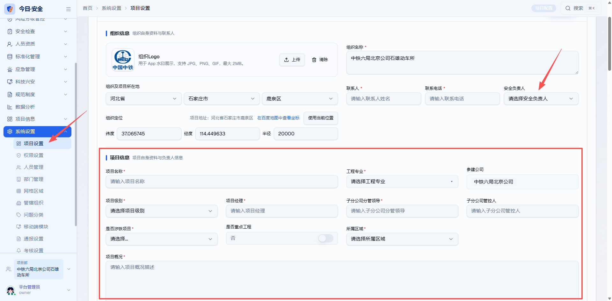The image size is (612, 301).
Task: Open the 移动端模块 menu item
Action: click(x=42, y=227)
